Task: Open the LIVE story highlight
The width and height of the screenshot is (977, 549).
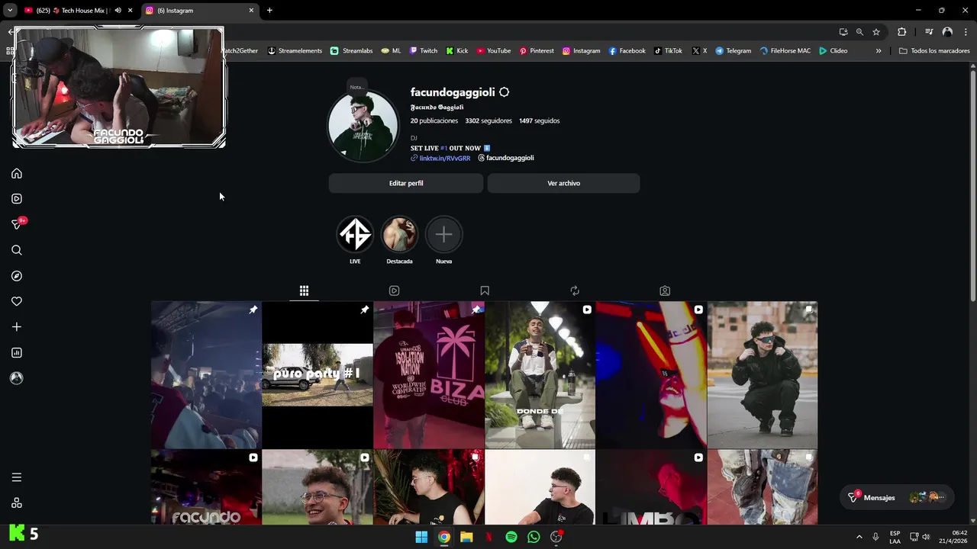Action: pos(355,235)
